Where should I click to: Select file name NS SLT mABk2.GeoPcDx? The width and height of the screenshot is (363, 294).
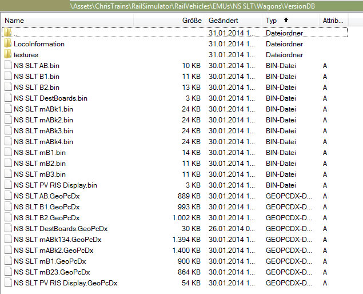click(54, 251)
